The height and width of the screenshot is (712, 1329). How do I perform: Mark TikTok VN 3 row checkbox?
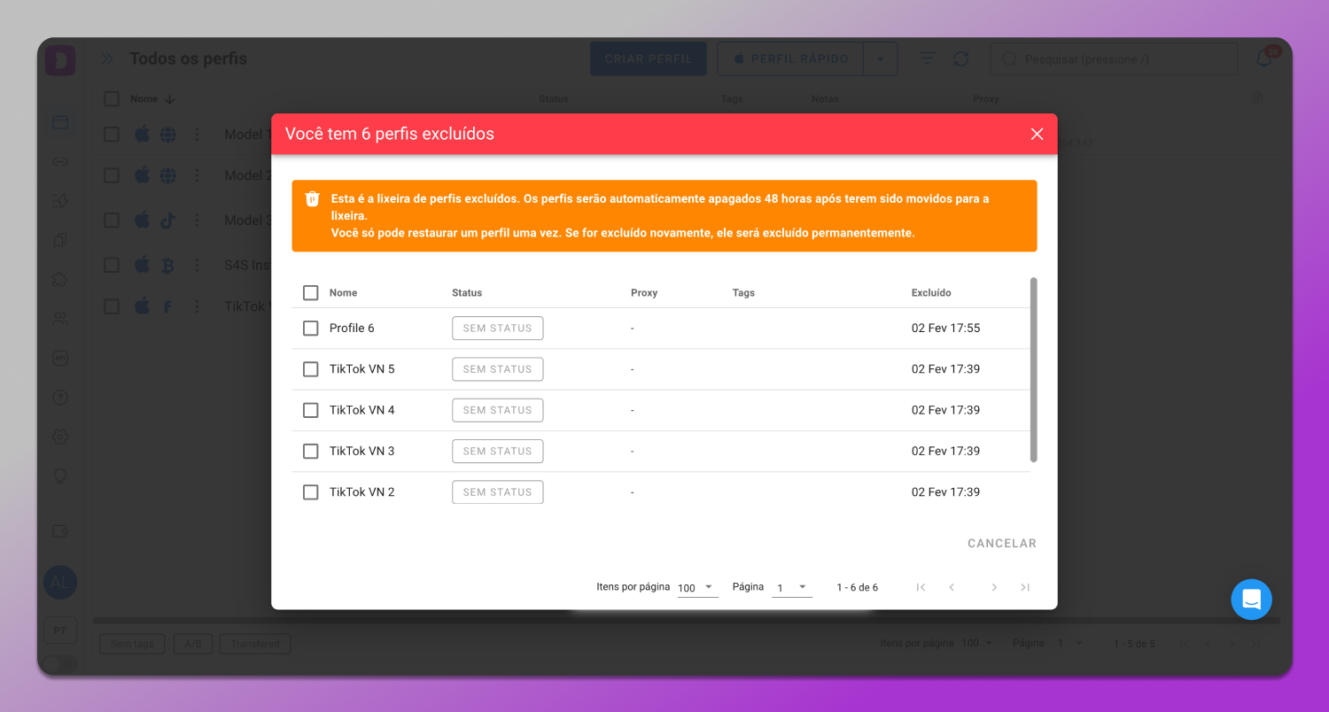[310, 452]
